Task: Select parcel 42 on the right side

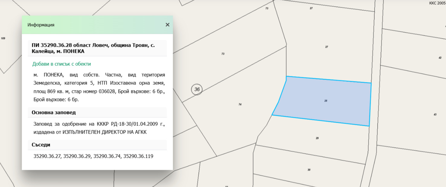Action: pos(440,57)
